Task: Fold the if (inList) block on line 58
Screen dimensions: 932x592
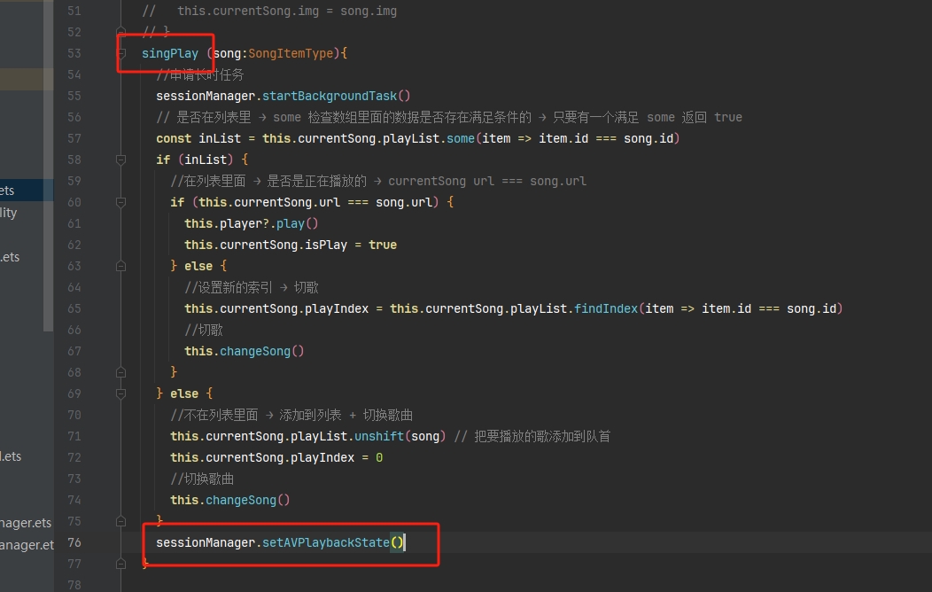Action: 121,160
